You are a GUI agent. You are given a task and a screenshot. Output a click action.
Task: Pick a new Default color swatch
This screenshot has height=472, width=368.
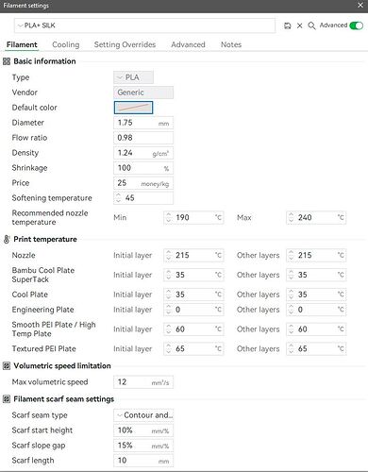pos(133,108)
